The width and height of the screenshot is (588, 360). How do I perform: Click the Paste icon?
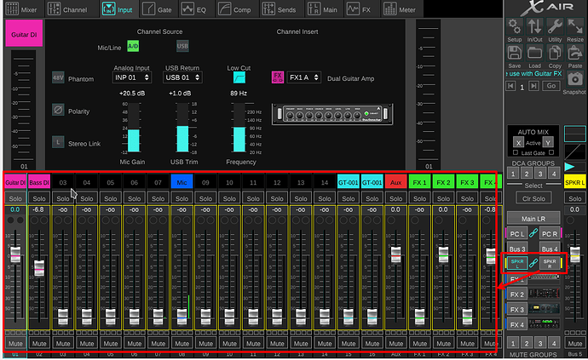coord(574,54)
